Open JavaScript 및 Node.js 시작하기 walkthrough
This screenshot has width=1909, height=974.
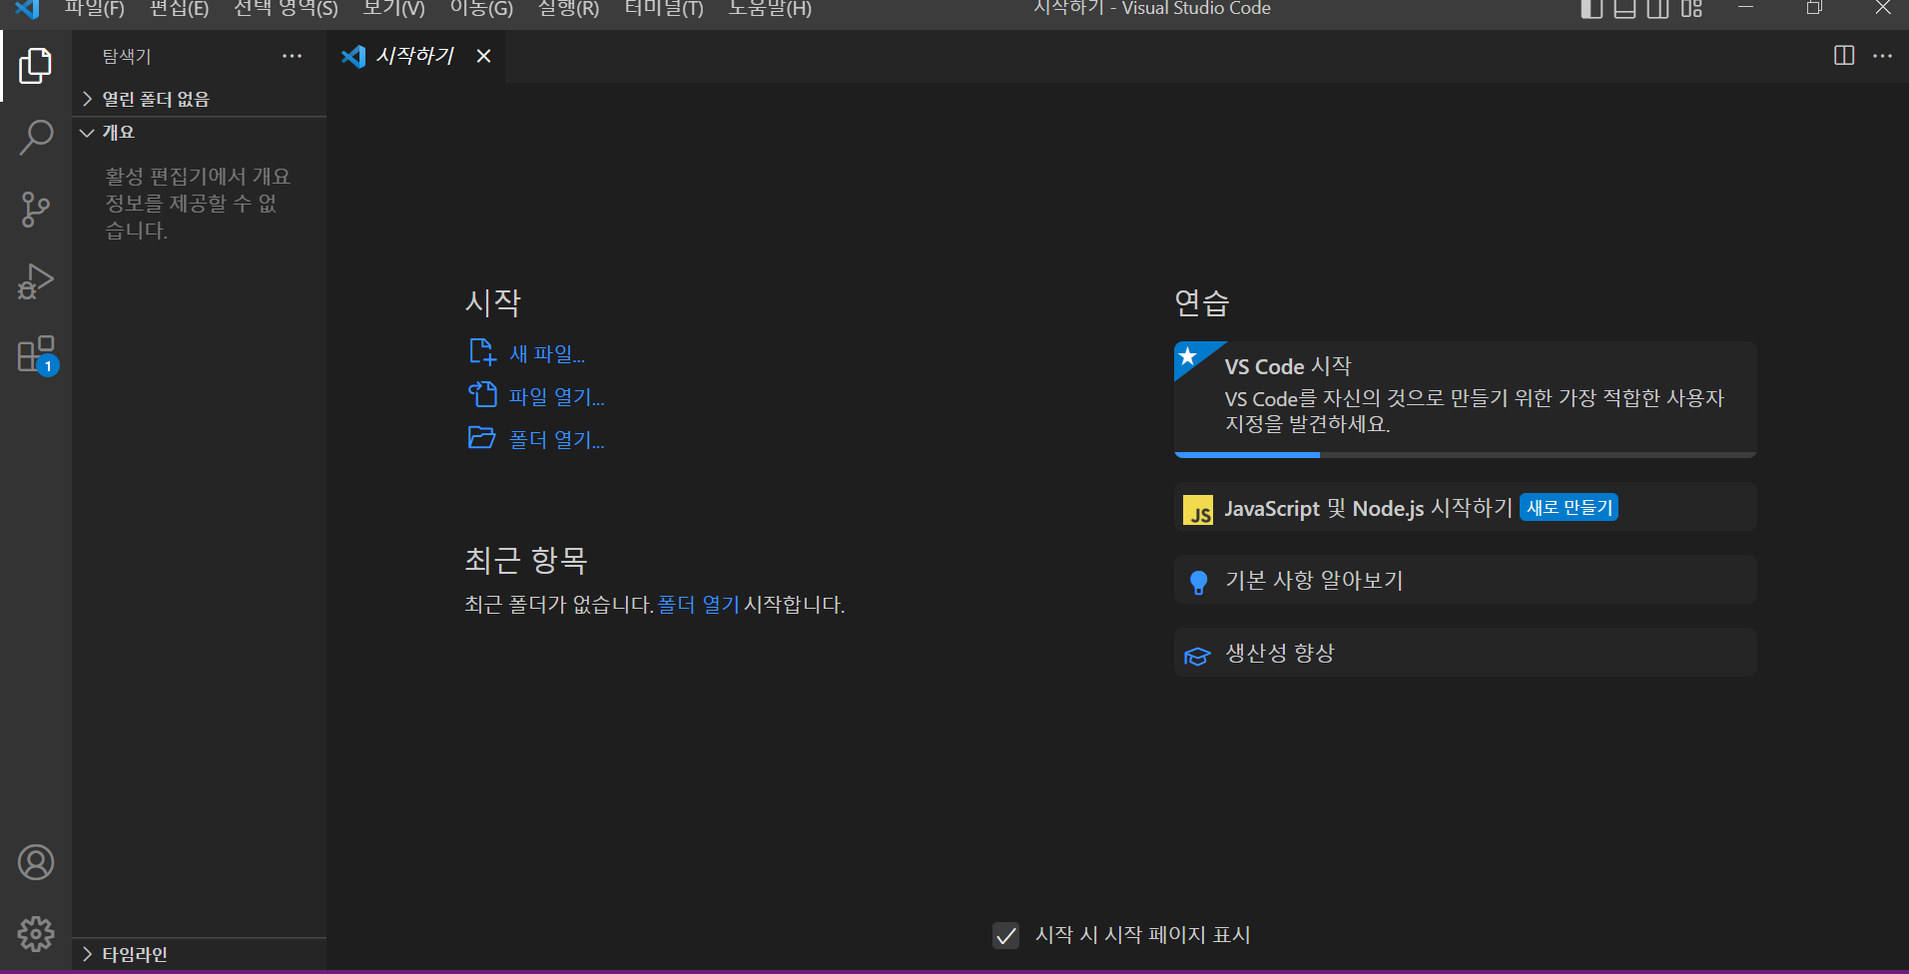point(1465,508)
